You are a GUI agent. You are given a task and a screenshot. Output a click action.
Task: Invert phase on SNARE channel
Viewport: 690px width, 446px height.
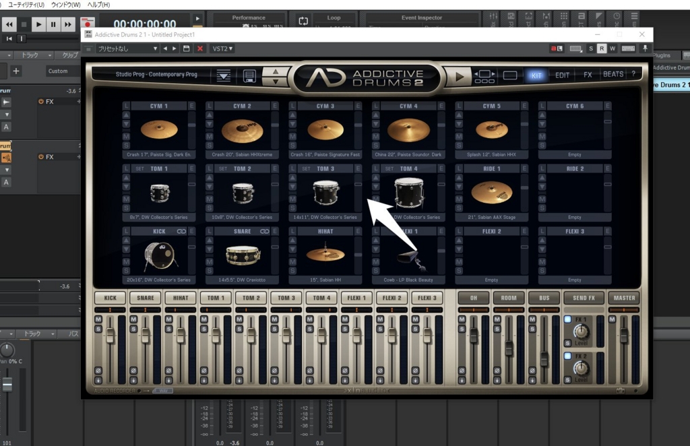133,371
